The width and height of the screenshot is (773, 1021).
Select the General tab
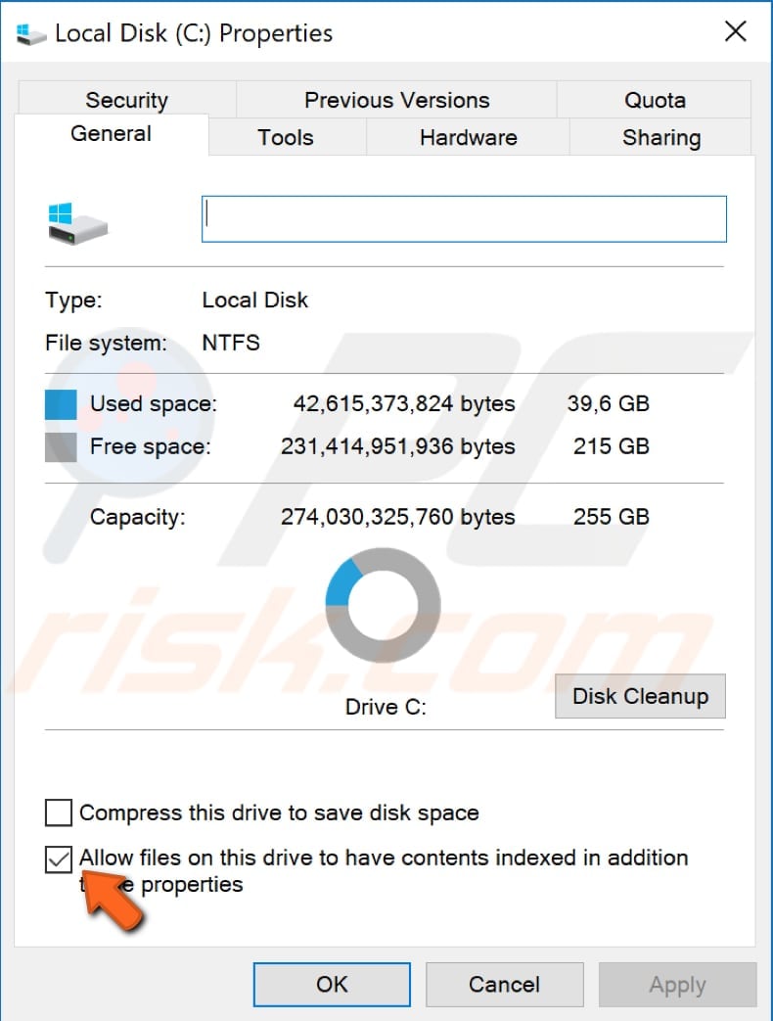pos(112,134)
